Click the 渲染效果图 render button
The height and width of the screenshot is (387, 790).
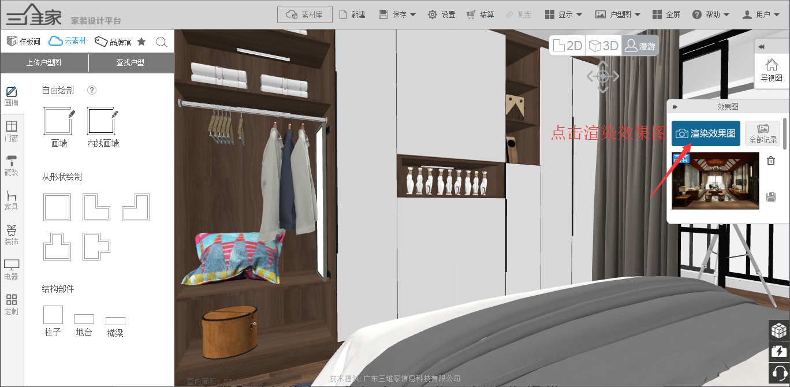tap(706, 133)
